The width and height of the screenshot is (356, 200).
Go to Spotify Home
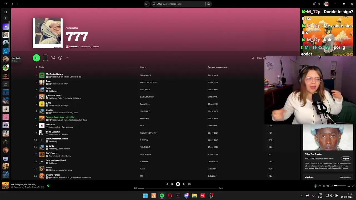[147, 4]
